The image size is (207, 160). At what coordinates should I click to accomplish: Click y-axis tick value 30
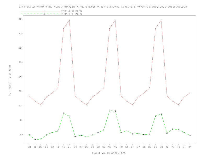pos(20,33)
